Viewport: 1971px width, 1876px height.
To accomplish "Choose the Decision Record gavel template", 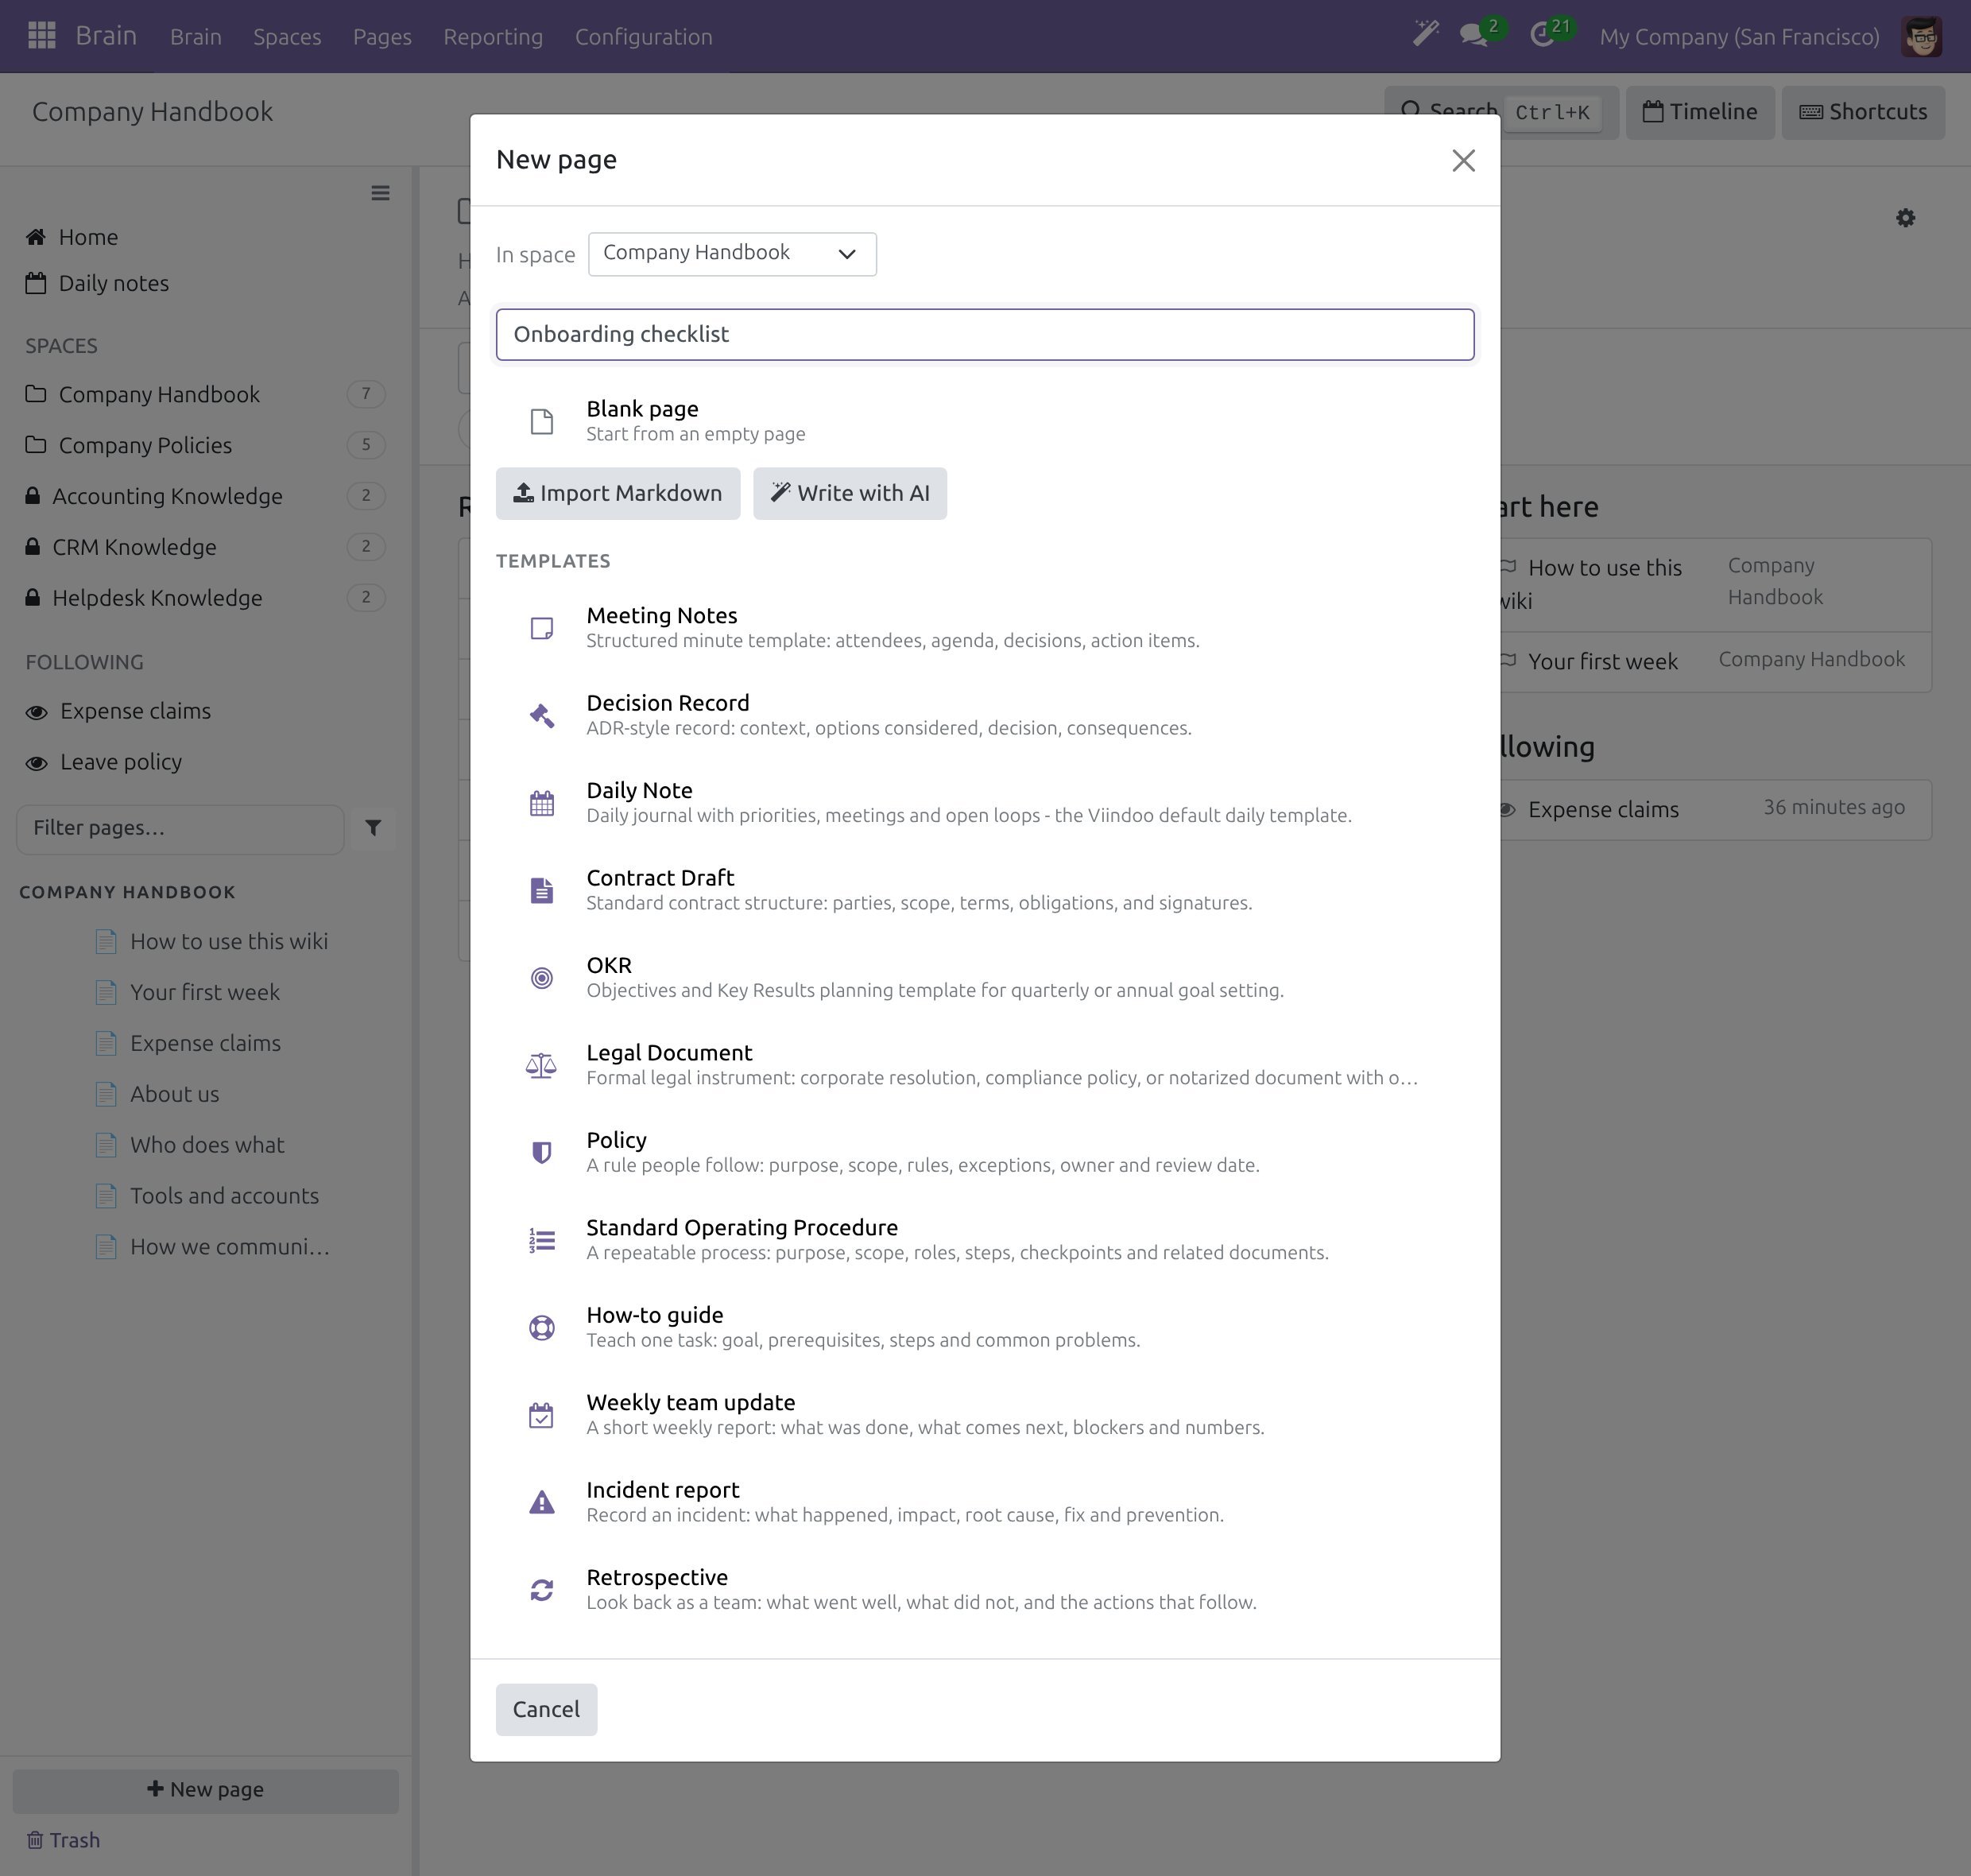I will 985,715.
